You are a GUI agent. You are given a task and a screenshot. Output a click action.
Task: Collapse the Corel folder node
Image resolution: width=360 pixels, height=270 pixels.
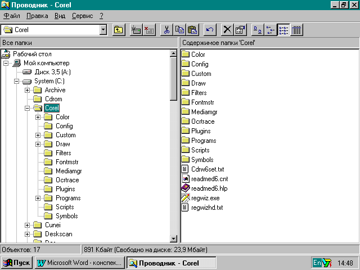(27, 108)
